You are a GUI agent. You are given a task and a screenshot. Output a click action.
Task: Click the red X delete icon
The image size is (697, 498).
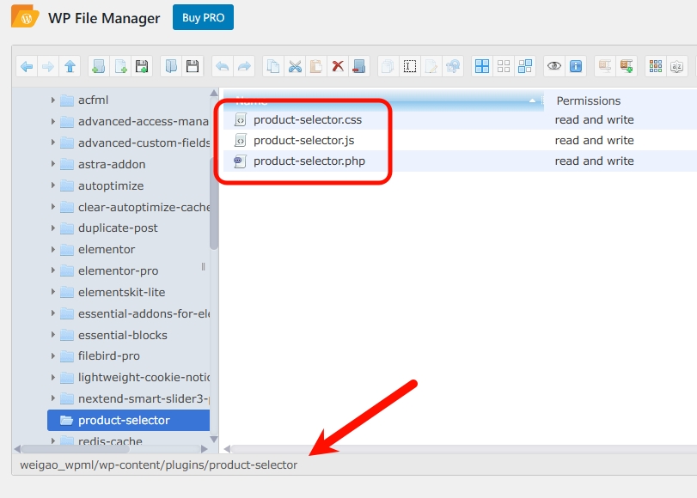[x=338, y=67]
